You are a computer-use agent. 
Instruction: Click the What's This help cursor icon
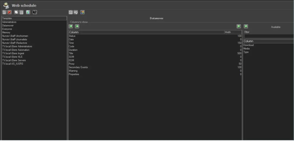pos(35,12)
